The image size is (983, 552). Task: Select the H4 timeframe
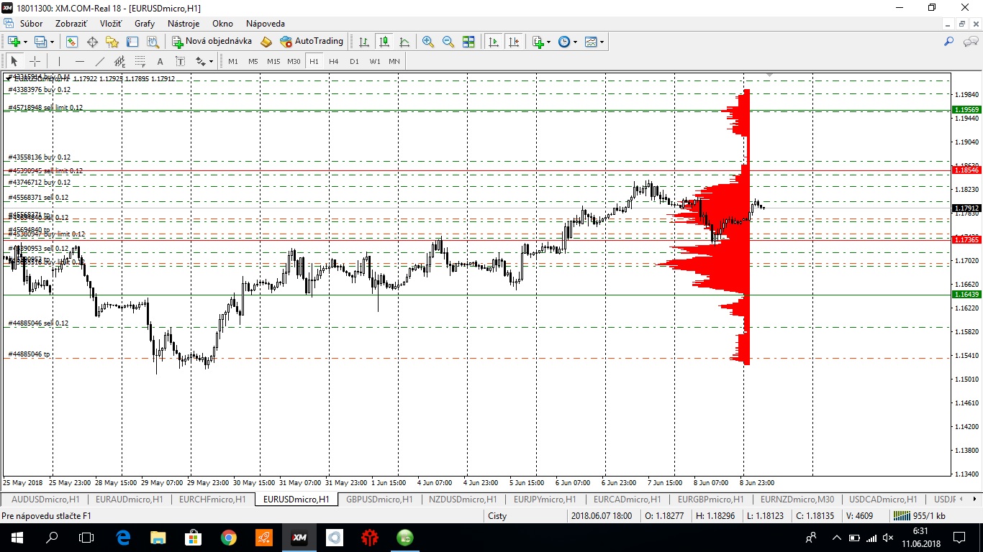pyautogui.click(x=334, y=61)
